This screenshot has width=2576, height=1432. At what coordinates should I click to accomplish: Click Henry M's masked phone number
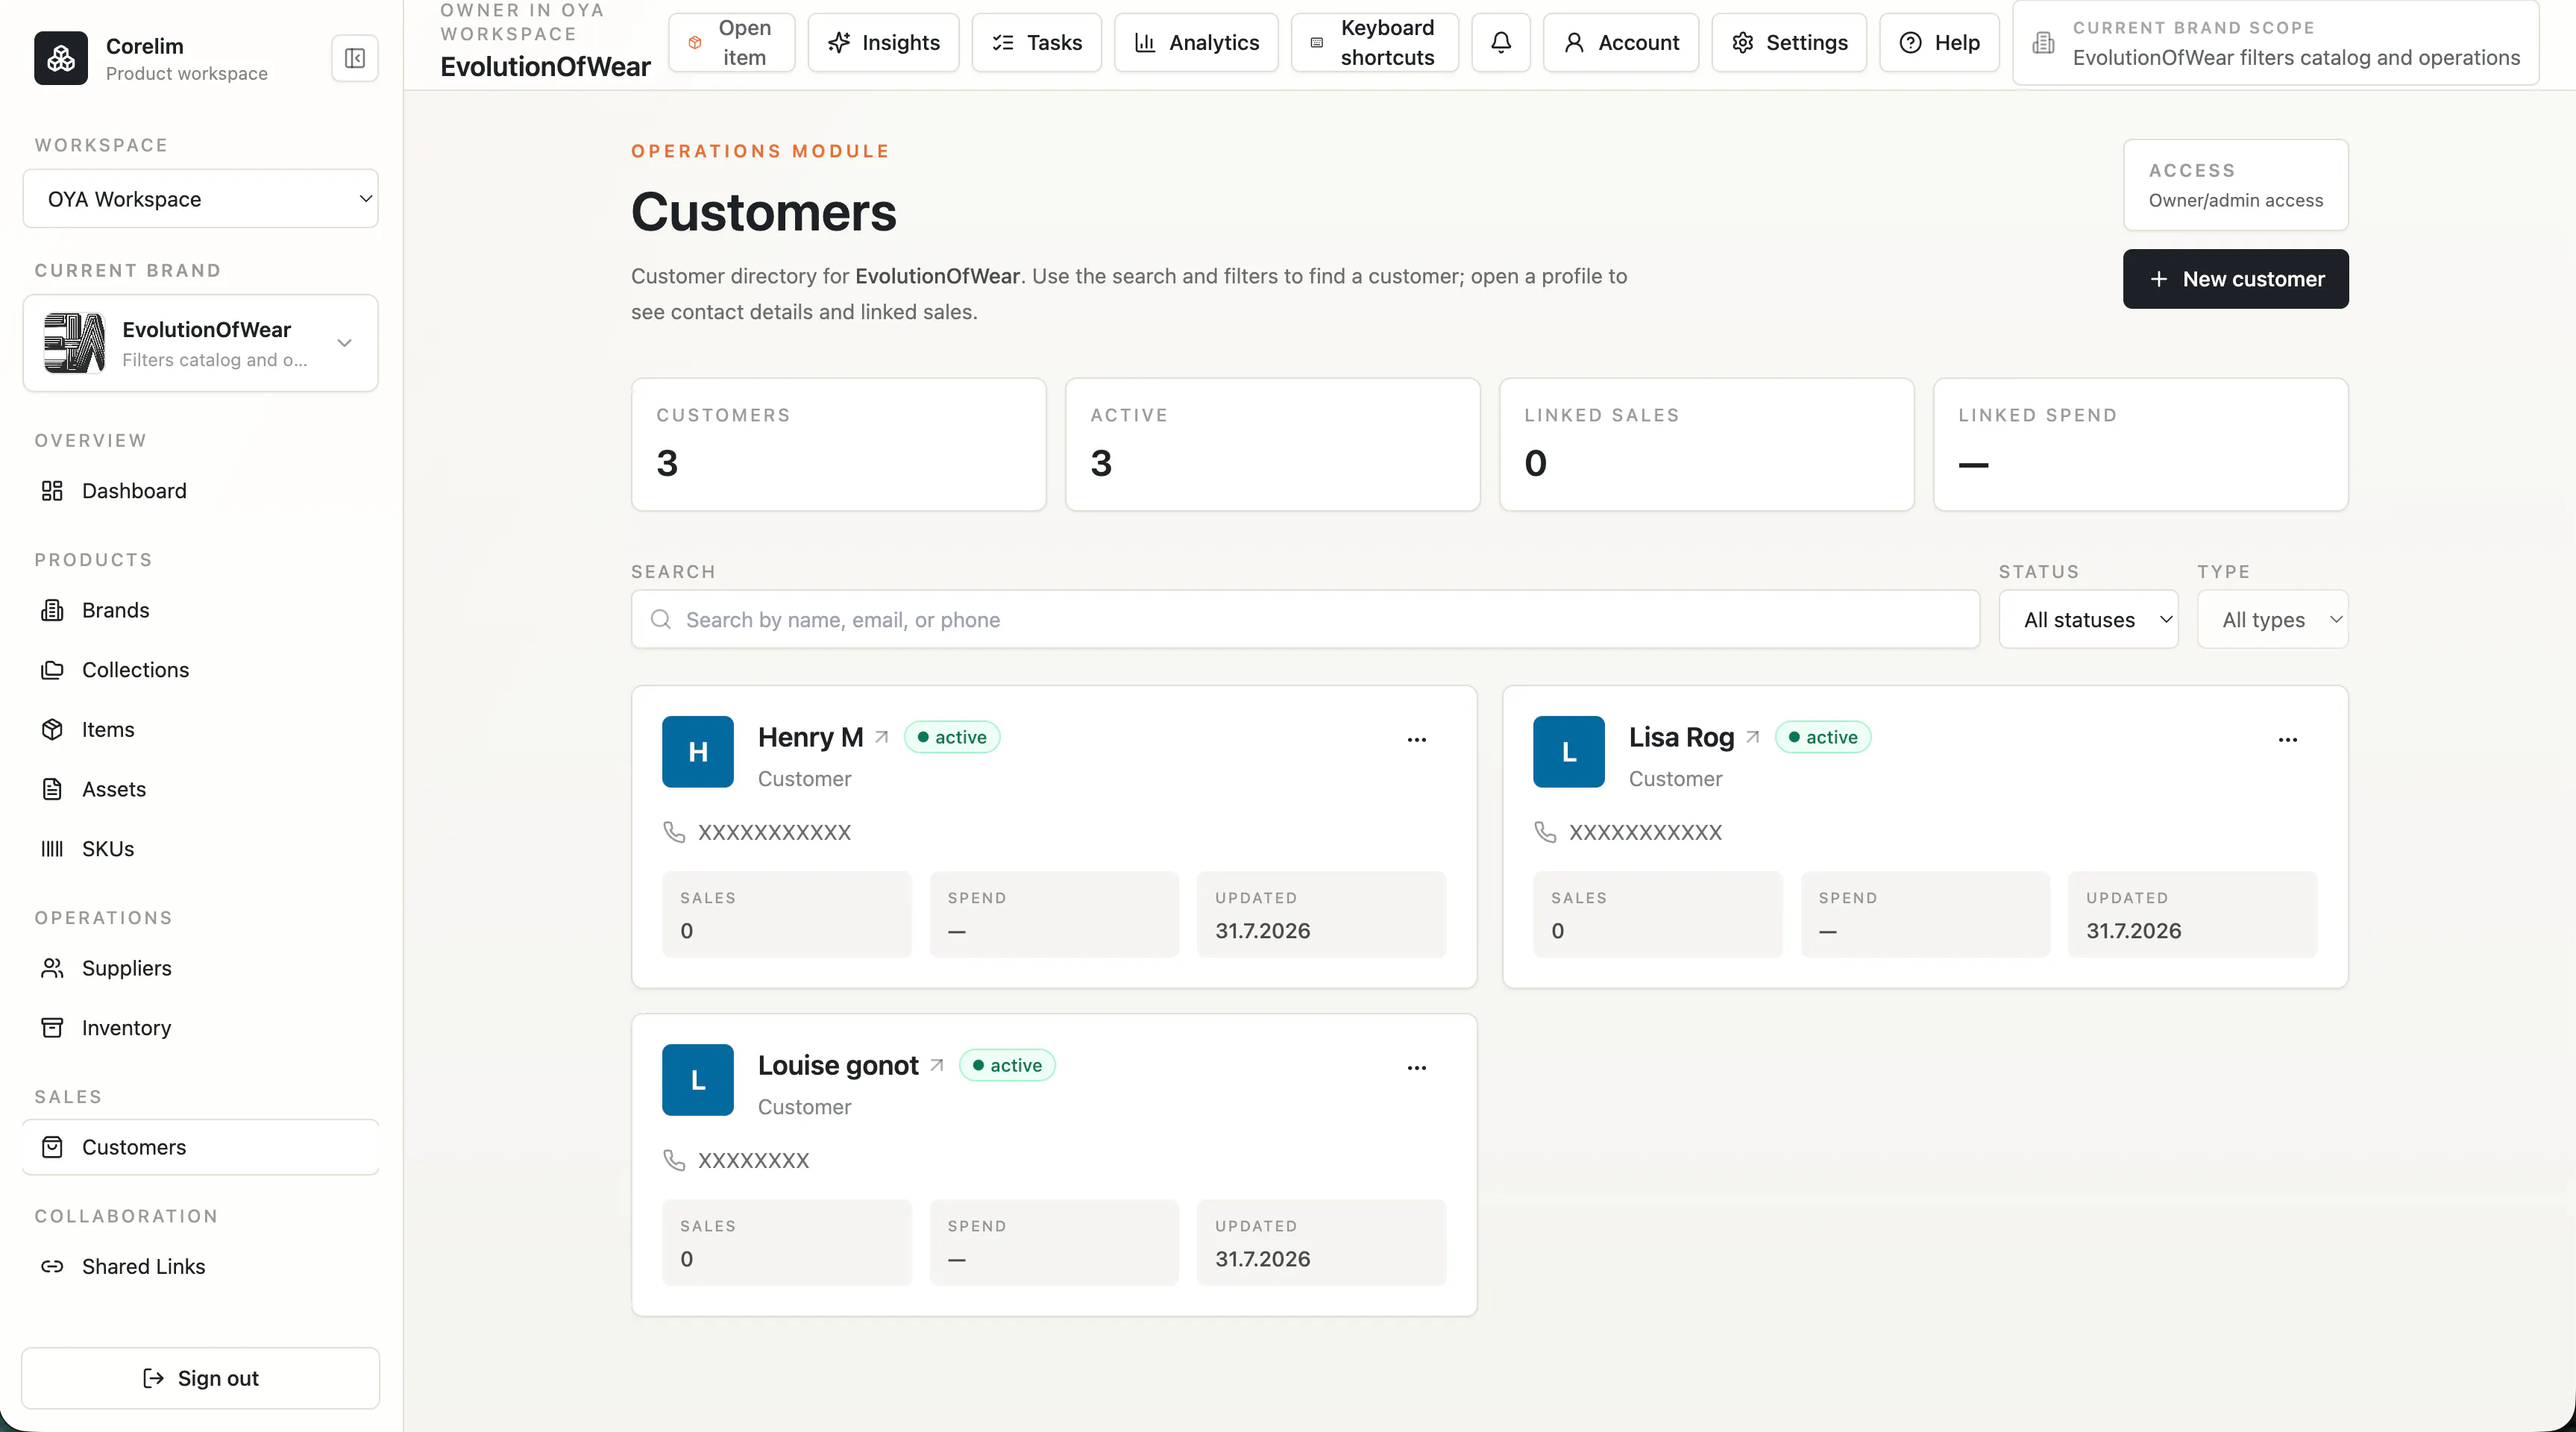point(774,832)
